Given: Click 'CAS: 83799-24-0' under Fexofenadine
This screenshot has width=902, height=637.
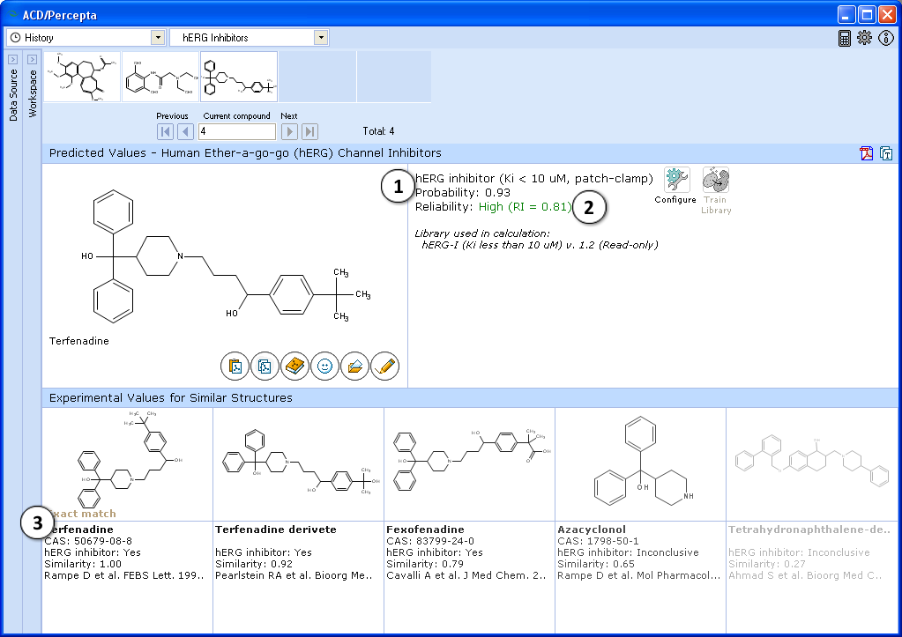Looking at the screenshot, I should tap(430, 541).
